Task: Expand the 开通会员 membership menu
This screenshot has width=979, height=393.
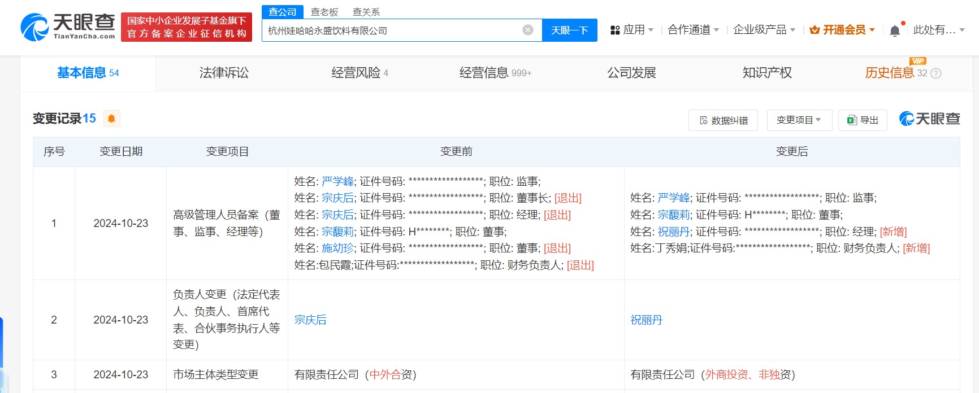Action: (842, 30)
